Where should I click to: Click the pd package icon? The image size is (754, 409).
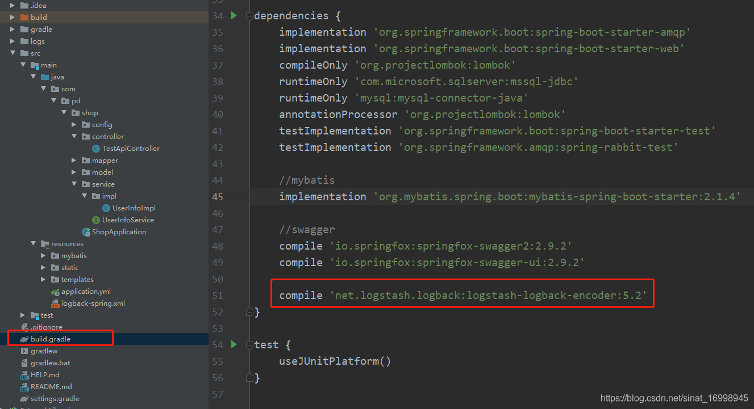tap(65, 100)
